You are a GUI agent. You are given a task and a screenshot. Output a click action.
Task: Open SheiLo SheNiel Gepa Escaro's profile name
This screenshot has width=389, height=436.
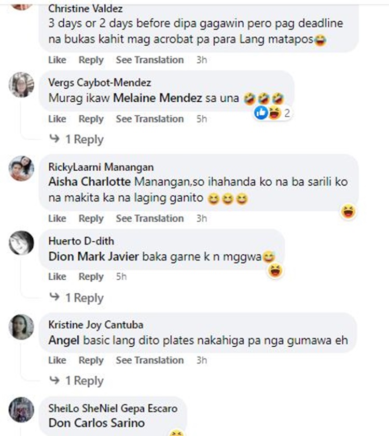[113, 408]
